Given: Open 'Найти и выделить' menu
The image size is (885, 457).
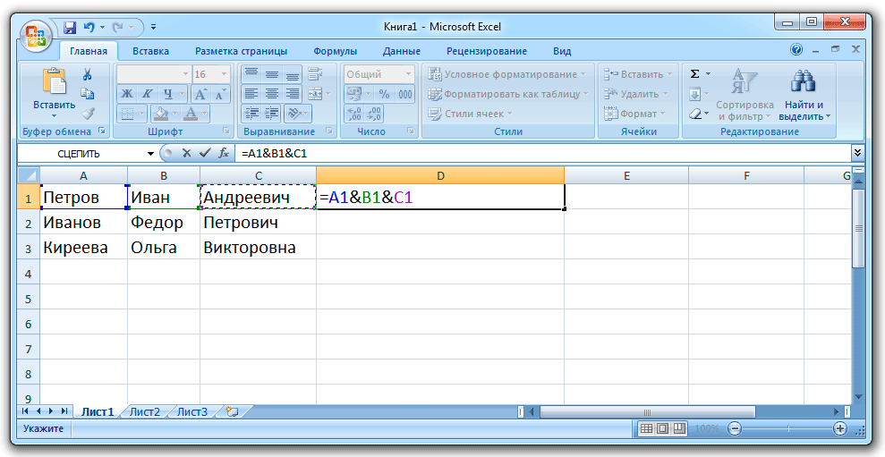Looking at the screenshot, I should click(804, 94).
